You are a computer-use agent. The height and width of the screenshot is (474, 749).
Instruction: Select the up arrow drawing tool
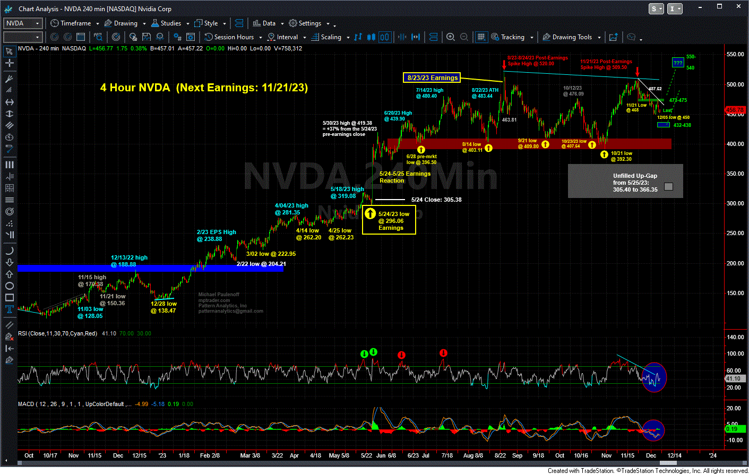9,274
